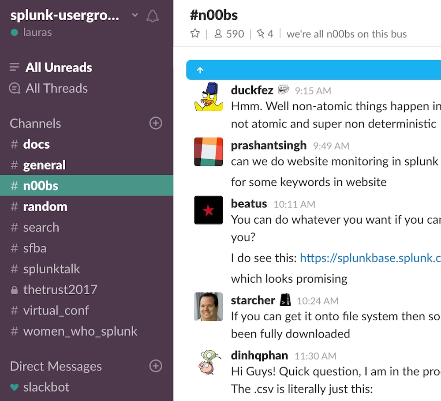441x401 pixels.
Task: Click the 9:49 AM message timestamp
Action: [331, 146]
